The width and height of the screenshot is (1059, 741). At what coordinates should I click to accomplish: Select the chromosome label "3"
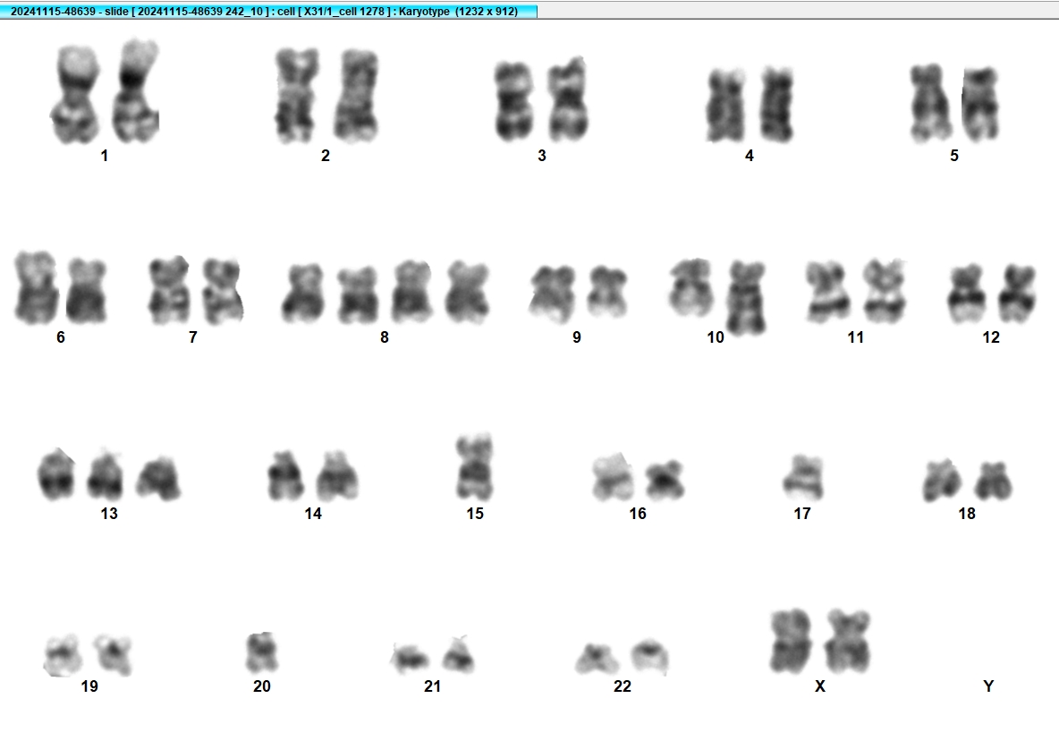(x=542, y=156)
